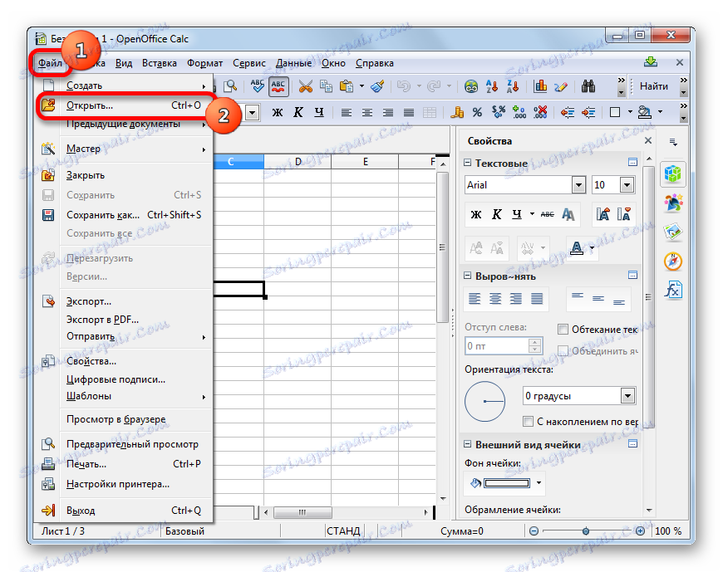Screen dimensions: 723x572
Task: Open the sidebar Styles and Formatting icon
Action: pos(673,203)
